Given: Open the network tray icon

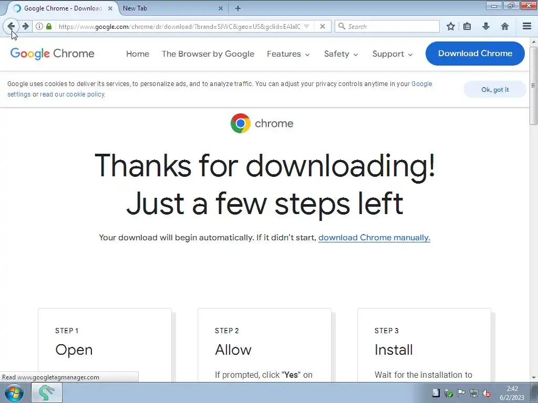Looking at the screenshot, I should 474,394.
